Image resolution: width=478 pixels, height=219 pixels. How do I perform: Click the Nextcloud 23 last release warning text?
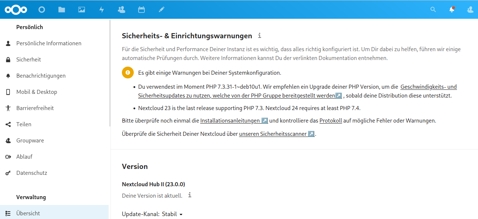click(x=249, y=108)
